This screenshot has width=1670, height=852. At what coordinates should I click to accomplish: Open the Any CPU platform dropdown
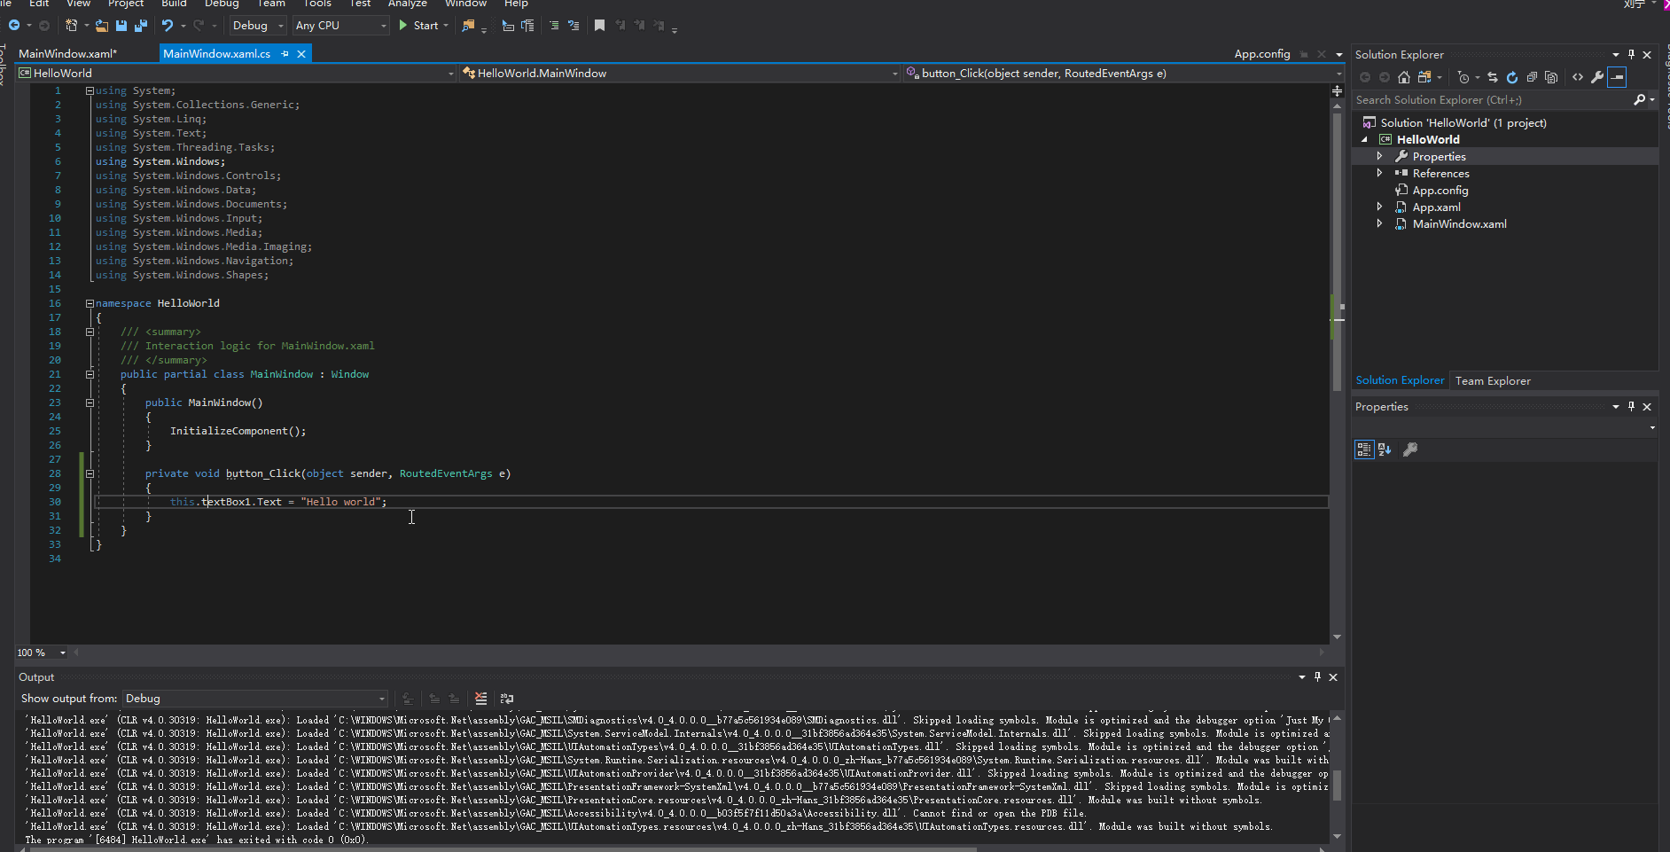tap(341, 26)
